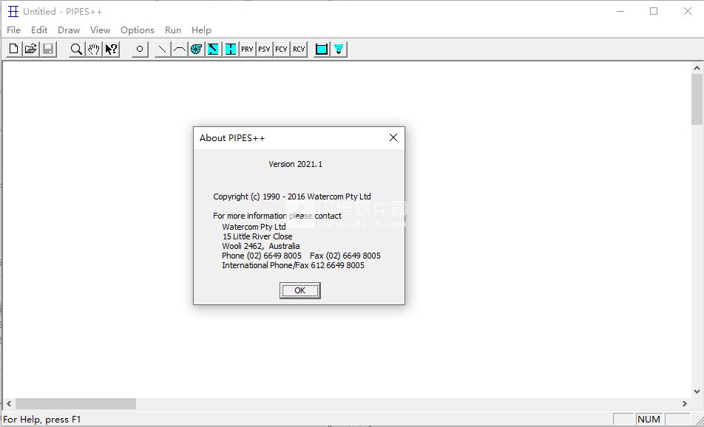Click the vertical scrollbar thumb
The image size is (704, 427).
point(697,99)
